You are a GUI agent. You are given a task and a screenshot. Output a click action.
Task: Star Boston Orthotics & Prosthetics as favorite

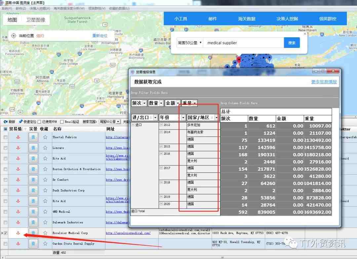(45, 169)
